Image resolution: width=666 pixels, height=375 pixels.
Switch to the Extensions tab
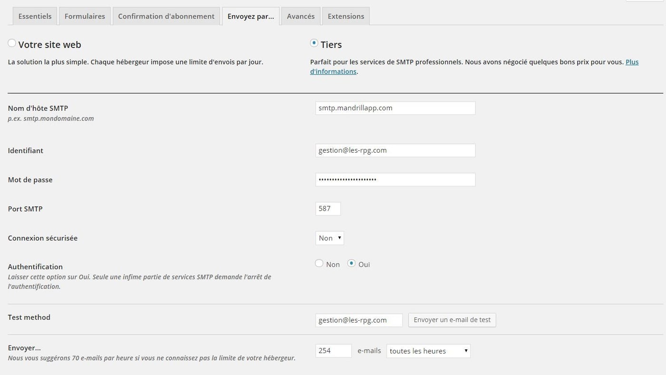(x=346, y=16)
